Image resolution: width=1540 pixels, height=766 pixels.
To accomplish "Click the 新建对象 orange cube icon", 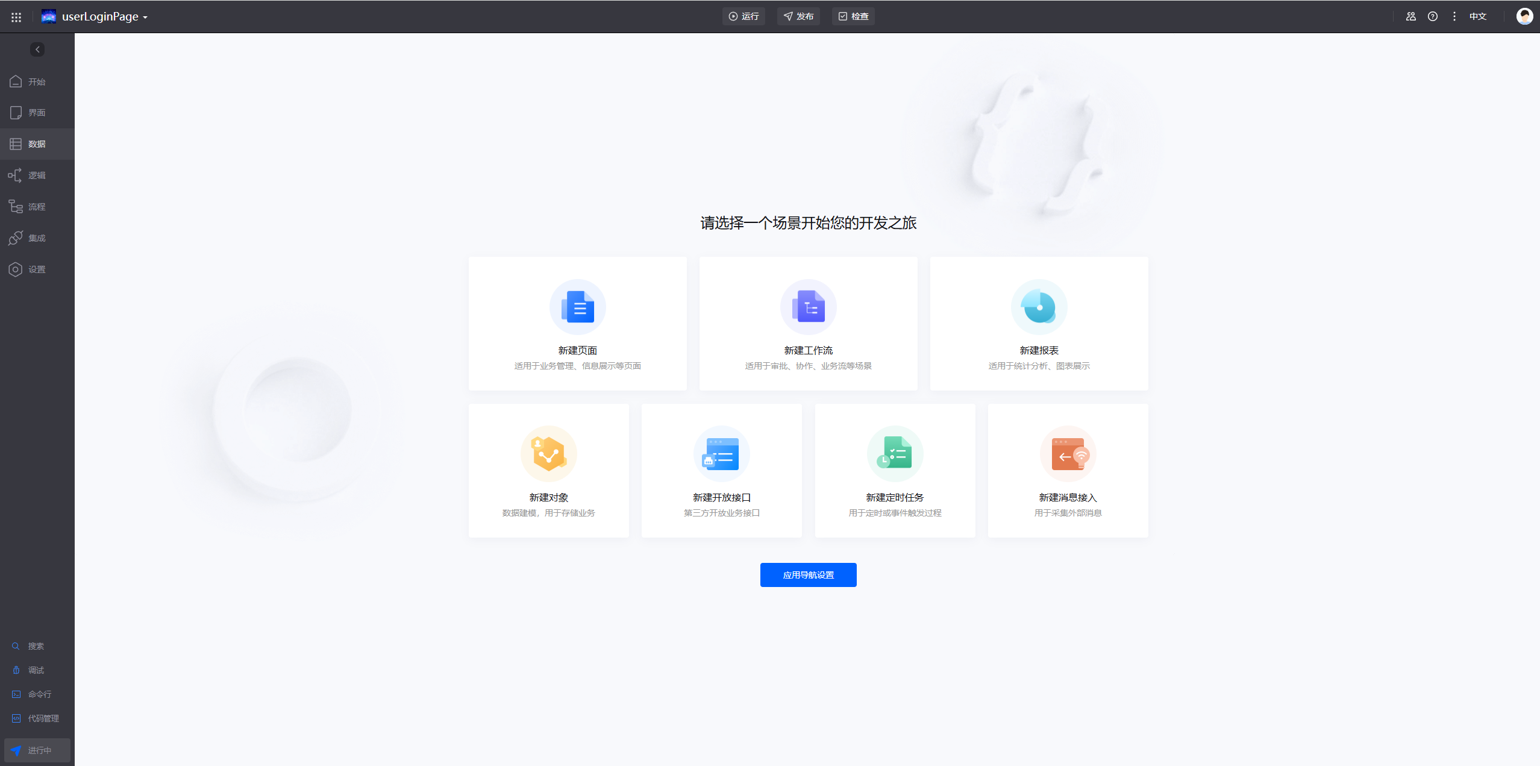I will point(548,454).
